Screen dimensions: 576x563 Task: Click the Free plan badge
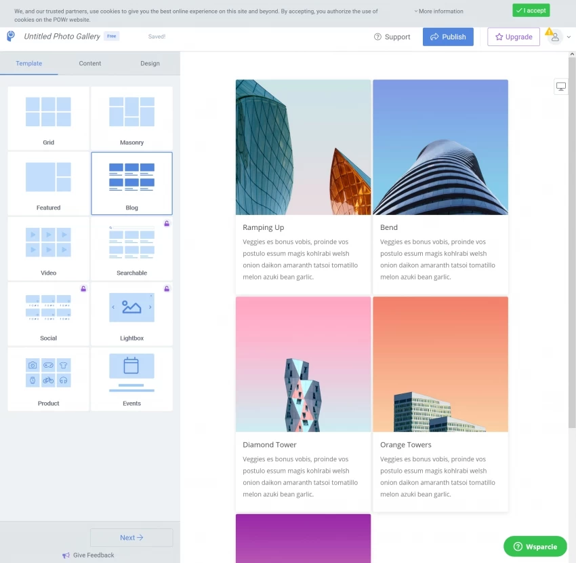point(111,36)
